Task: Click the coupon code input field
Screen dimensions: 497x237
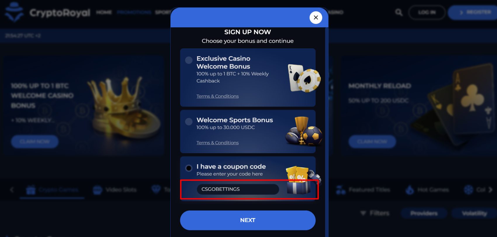Action: (238, 189)
